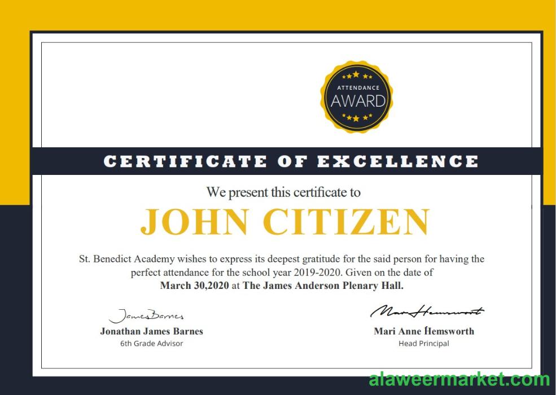The width and height of the screenshot is (556, 395).
Task: Open the alaweermarket.com watermark link
Action: [x=459, y=380]
